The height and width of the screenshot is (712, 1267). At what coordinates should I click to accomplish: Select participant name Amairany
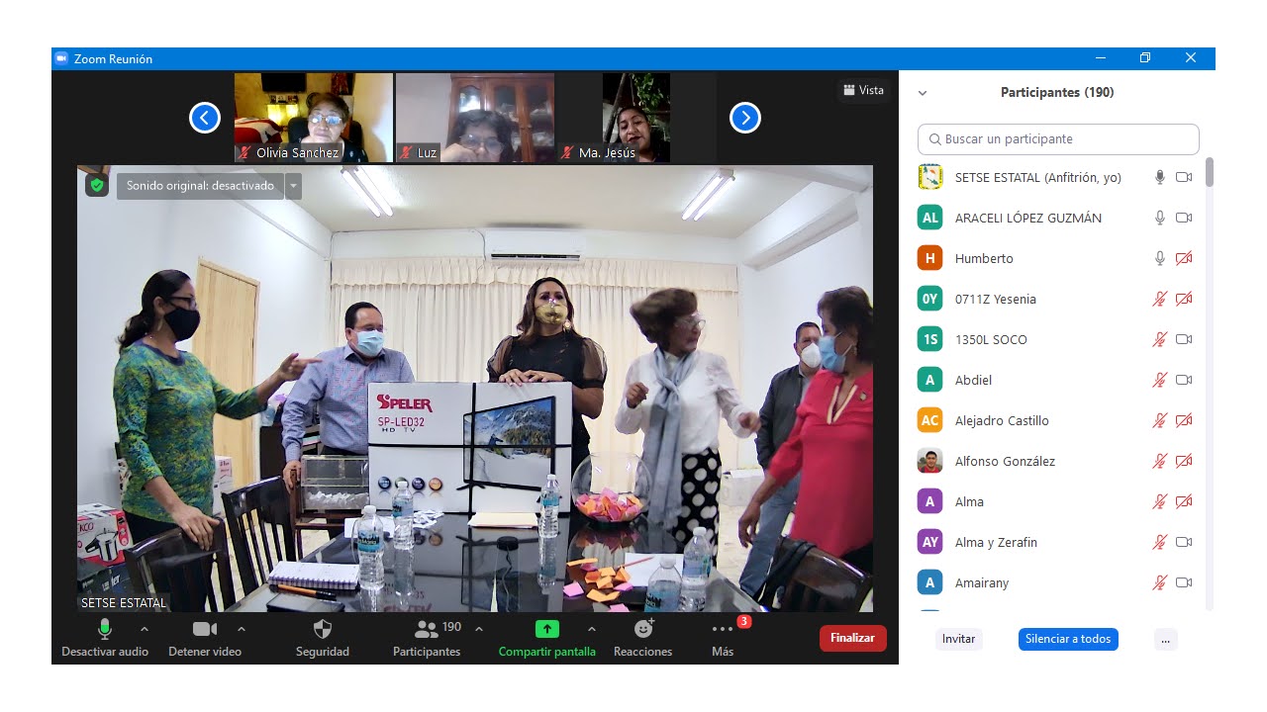[982, 583]
